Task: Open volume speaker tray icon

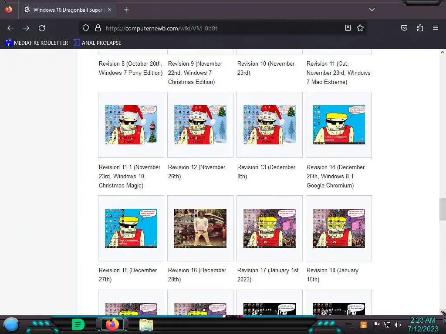Action: (398, 324)
